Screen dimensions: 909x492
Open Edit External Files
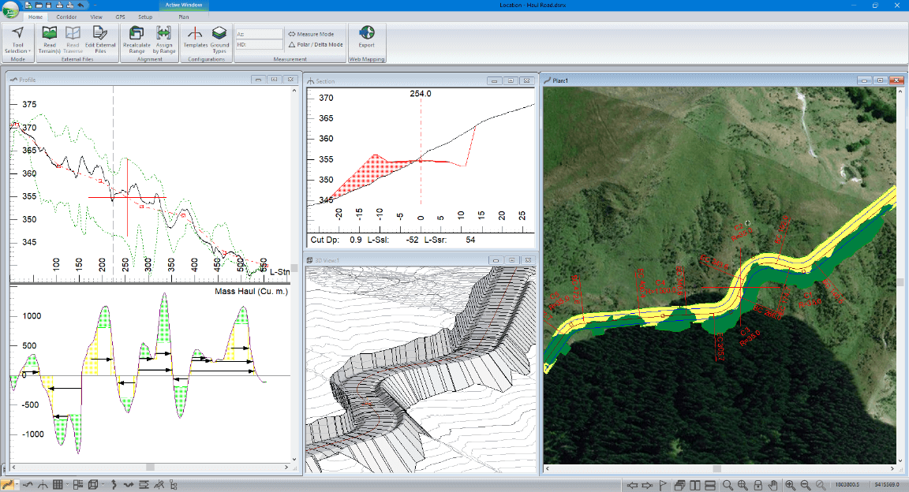click(x=99, y=34)
